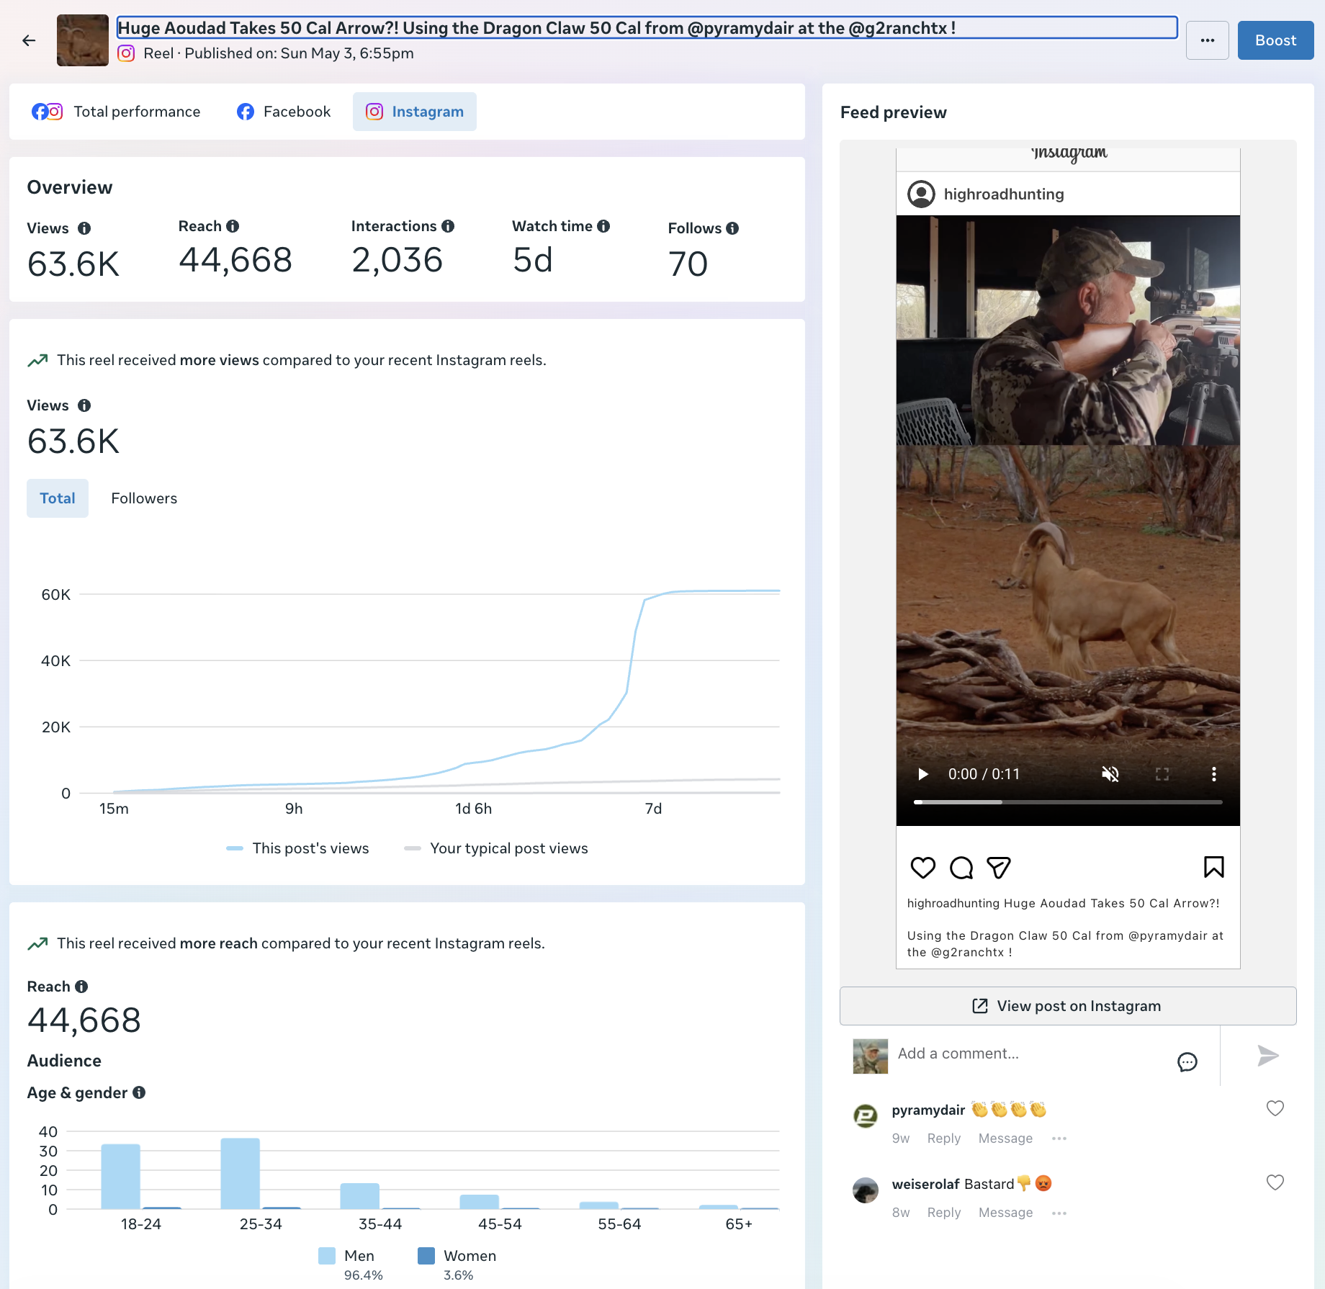Open more options for weiserolaf comment
The height and width of the screenshot is (1289, 1325).
pyautogui.click(x=1059, y=1213)
